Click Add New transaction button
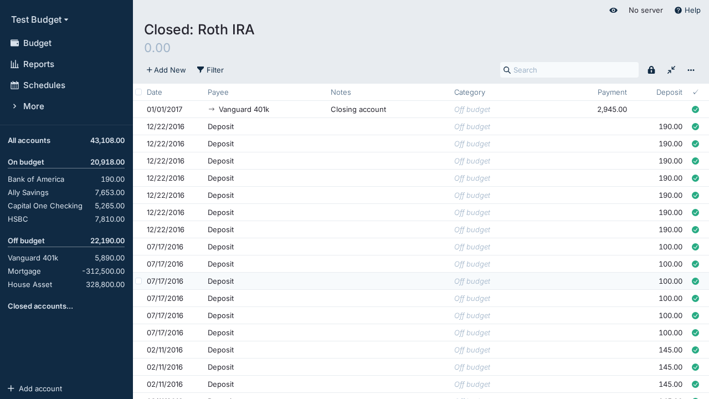Viewport: 709px width, 399px height. pos(166,70)
